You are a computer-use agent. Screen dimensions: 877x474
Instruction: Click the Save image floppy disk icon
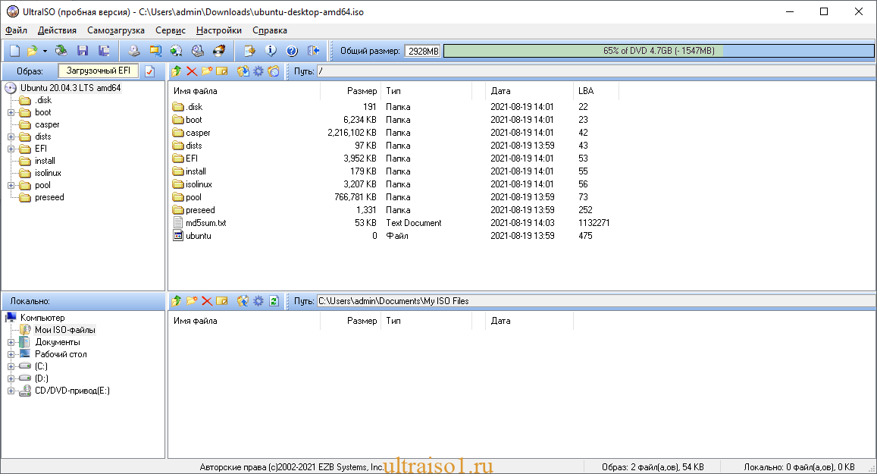(x=83, y=51)
